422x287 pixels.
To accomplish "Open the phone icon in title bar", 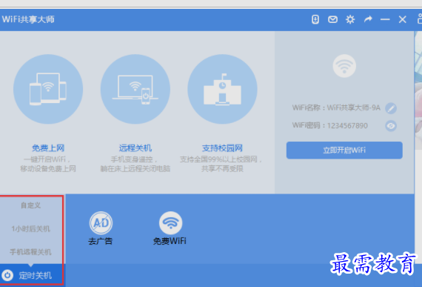I will point(315,19).
